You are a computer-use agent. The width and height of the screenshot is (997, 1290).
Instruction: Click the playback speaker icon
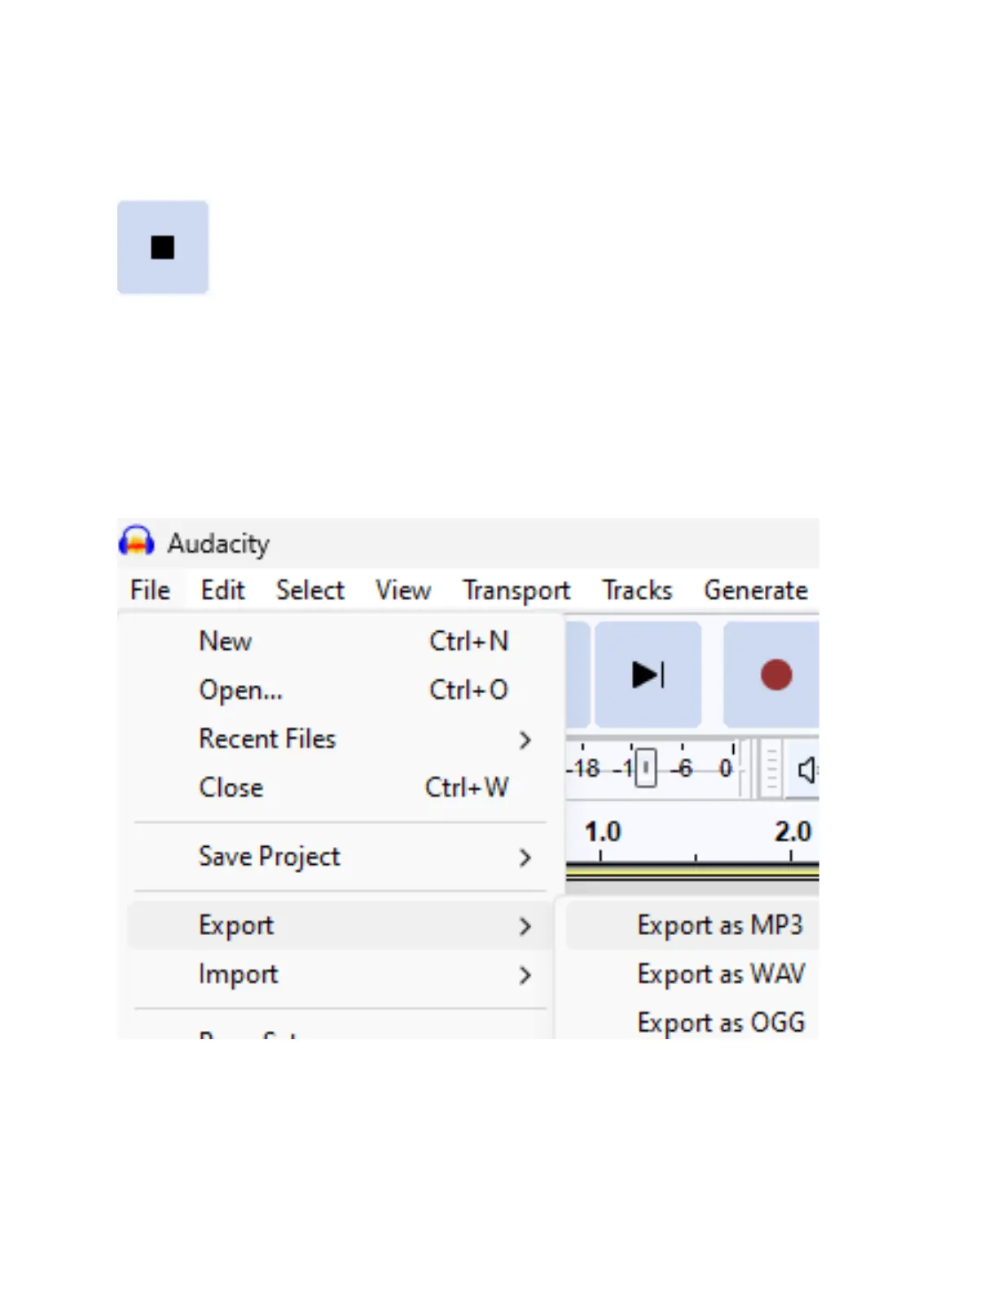pos(806,769)
